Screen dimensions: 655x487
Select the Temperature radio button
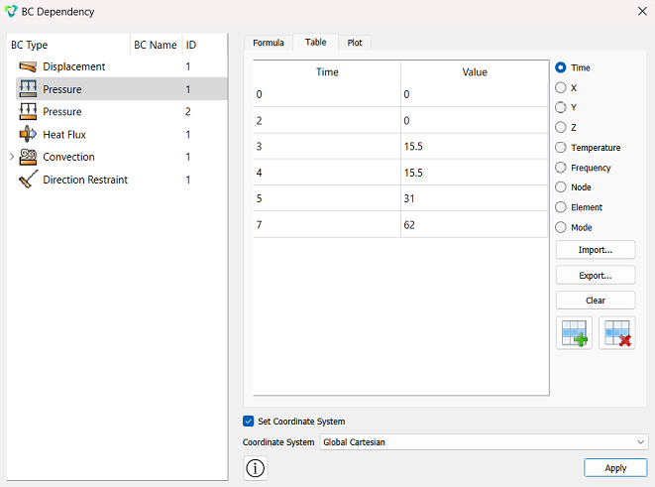tap(561, 148)
